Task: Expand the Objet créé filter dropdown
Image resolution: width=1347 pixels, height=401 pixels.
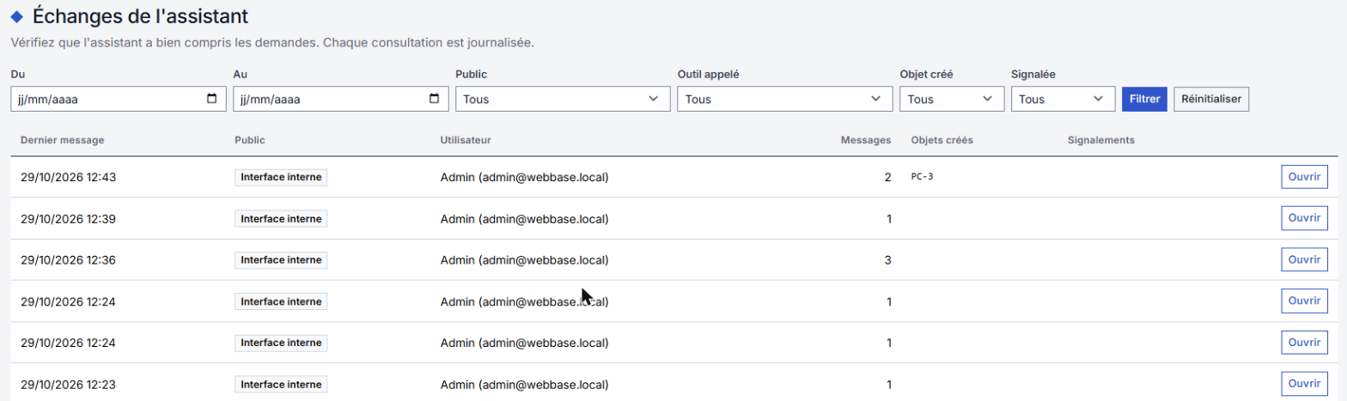Action: (951, 99)
